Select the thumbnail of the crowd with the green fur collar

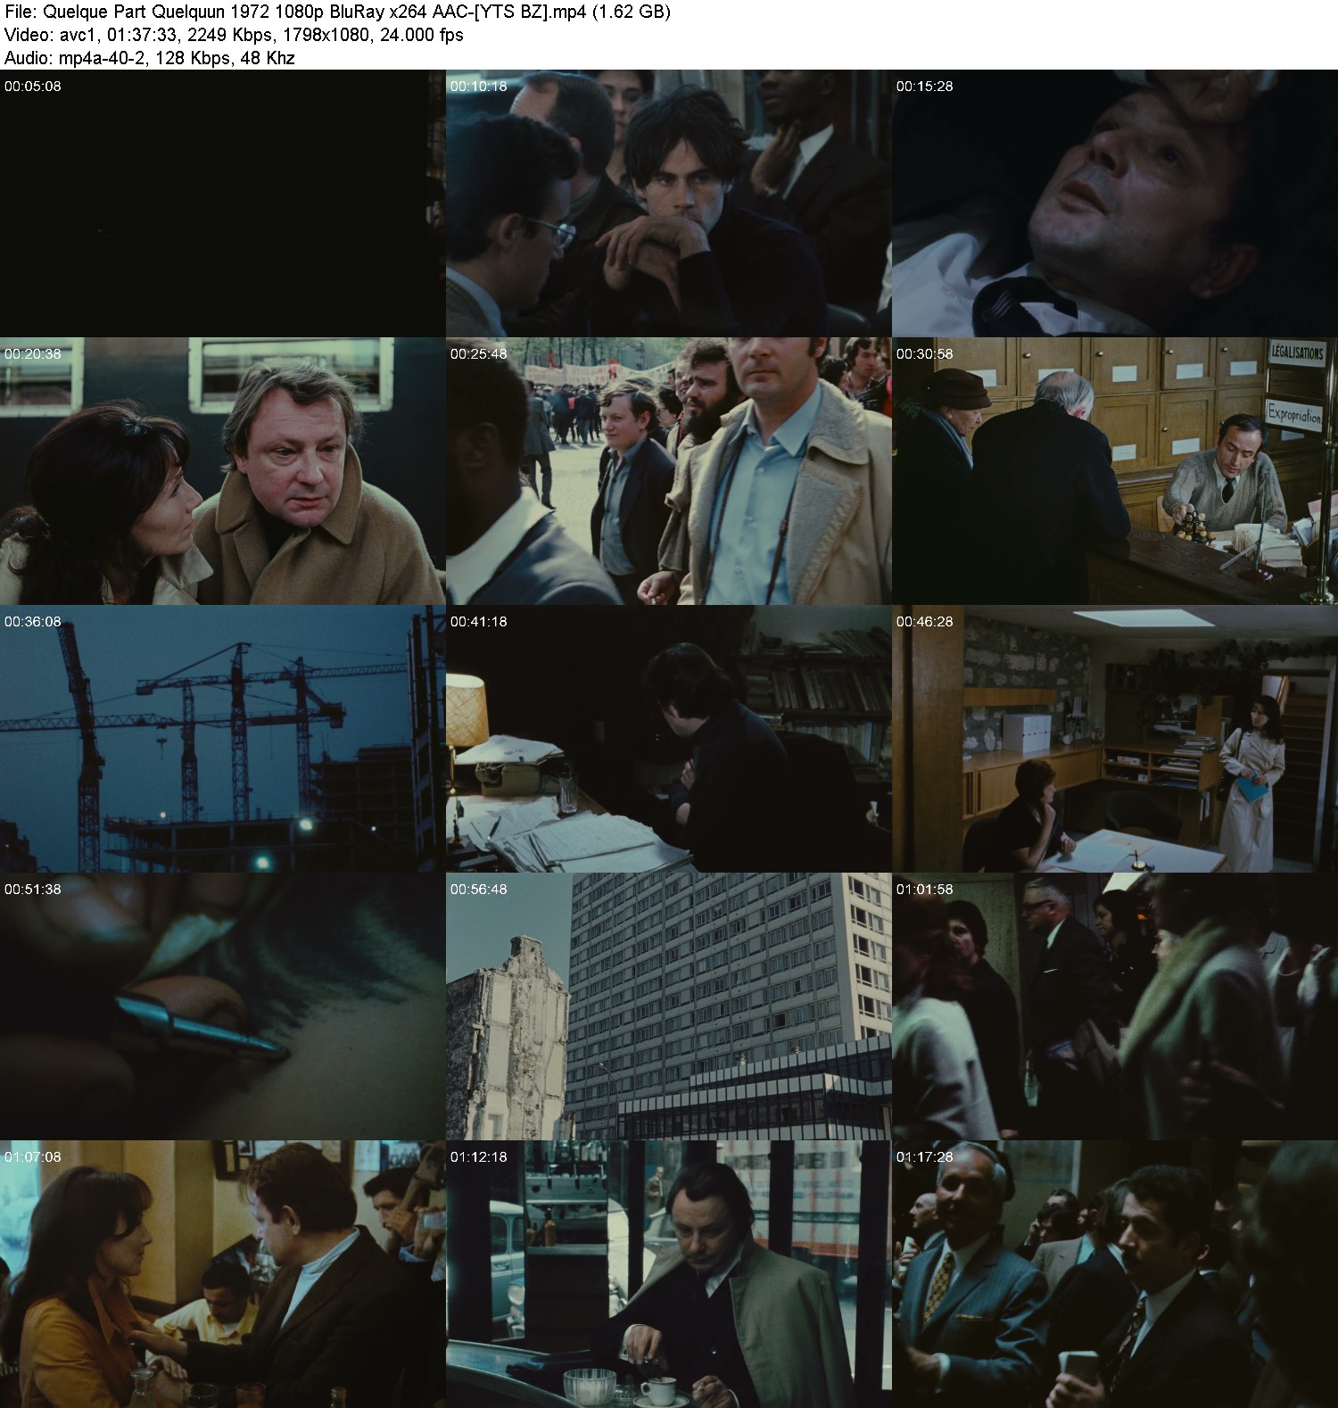1115,1006
